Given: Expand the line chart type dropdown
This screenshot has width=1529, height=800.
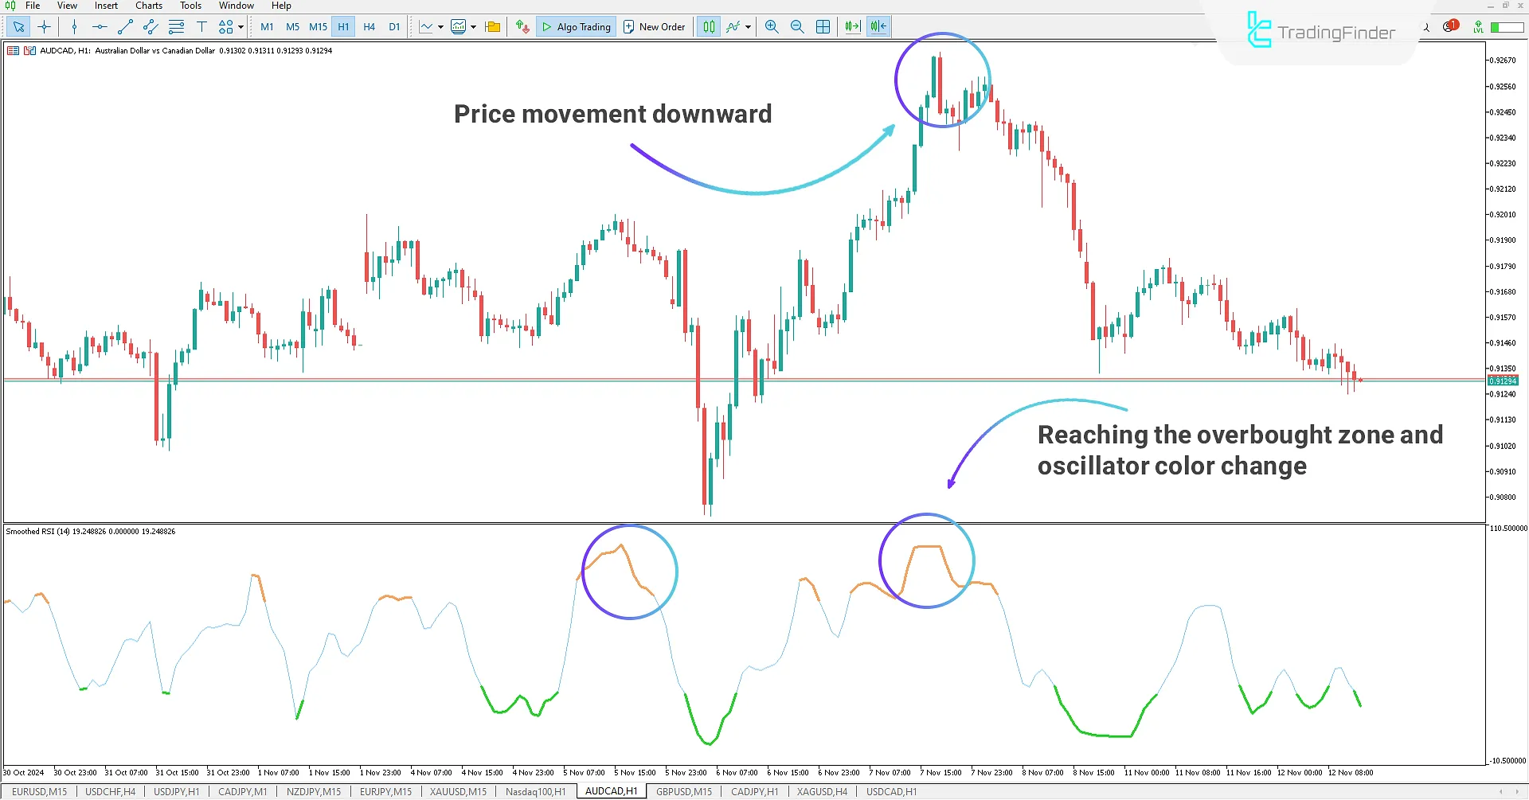Looking at the screenshot, I should [440, 26].
